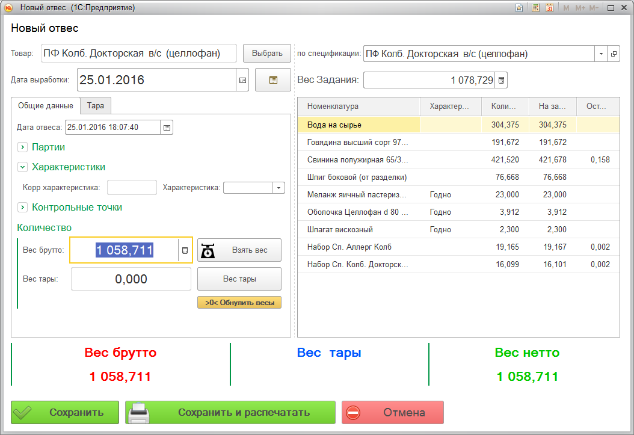Click the Вес тары button
The height and width of the screenshot is (435, 634).
pos(239,279)
